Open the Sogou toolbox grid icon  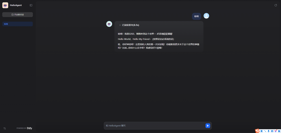279,131
